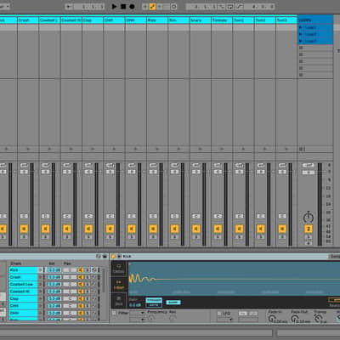The image size is (340, 340).
Task: Mute the Snare track with its activator
Action: tap(196, 229)
